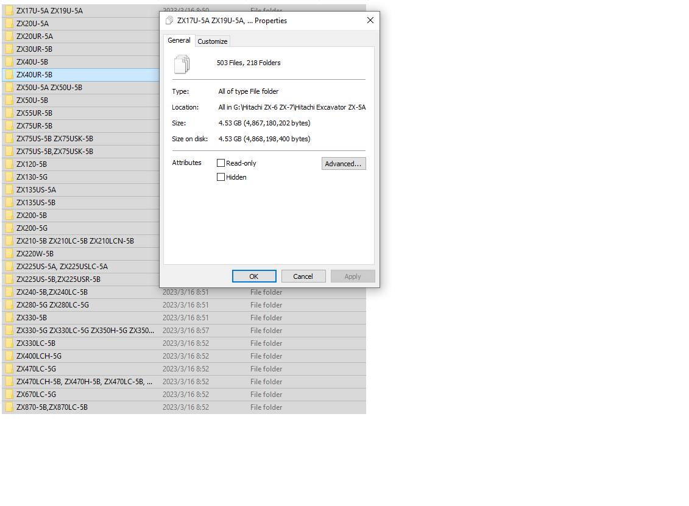Screen dimensions: 689x506
Task: Click the All of type File folder text
Action: 249,91
